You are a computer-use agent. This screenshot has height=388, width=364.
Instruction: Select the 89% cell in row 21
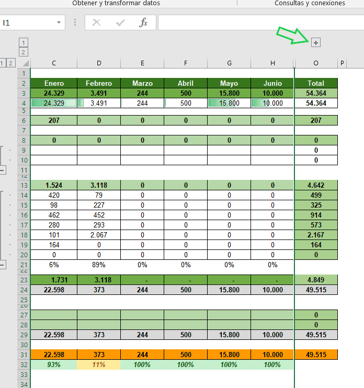[x=99, y=265]
